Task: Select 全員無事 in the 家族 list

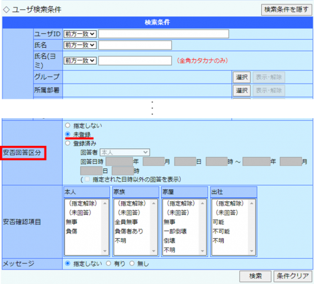Action: tap(126, 222)
